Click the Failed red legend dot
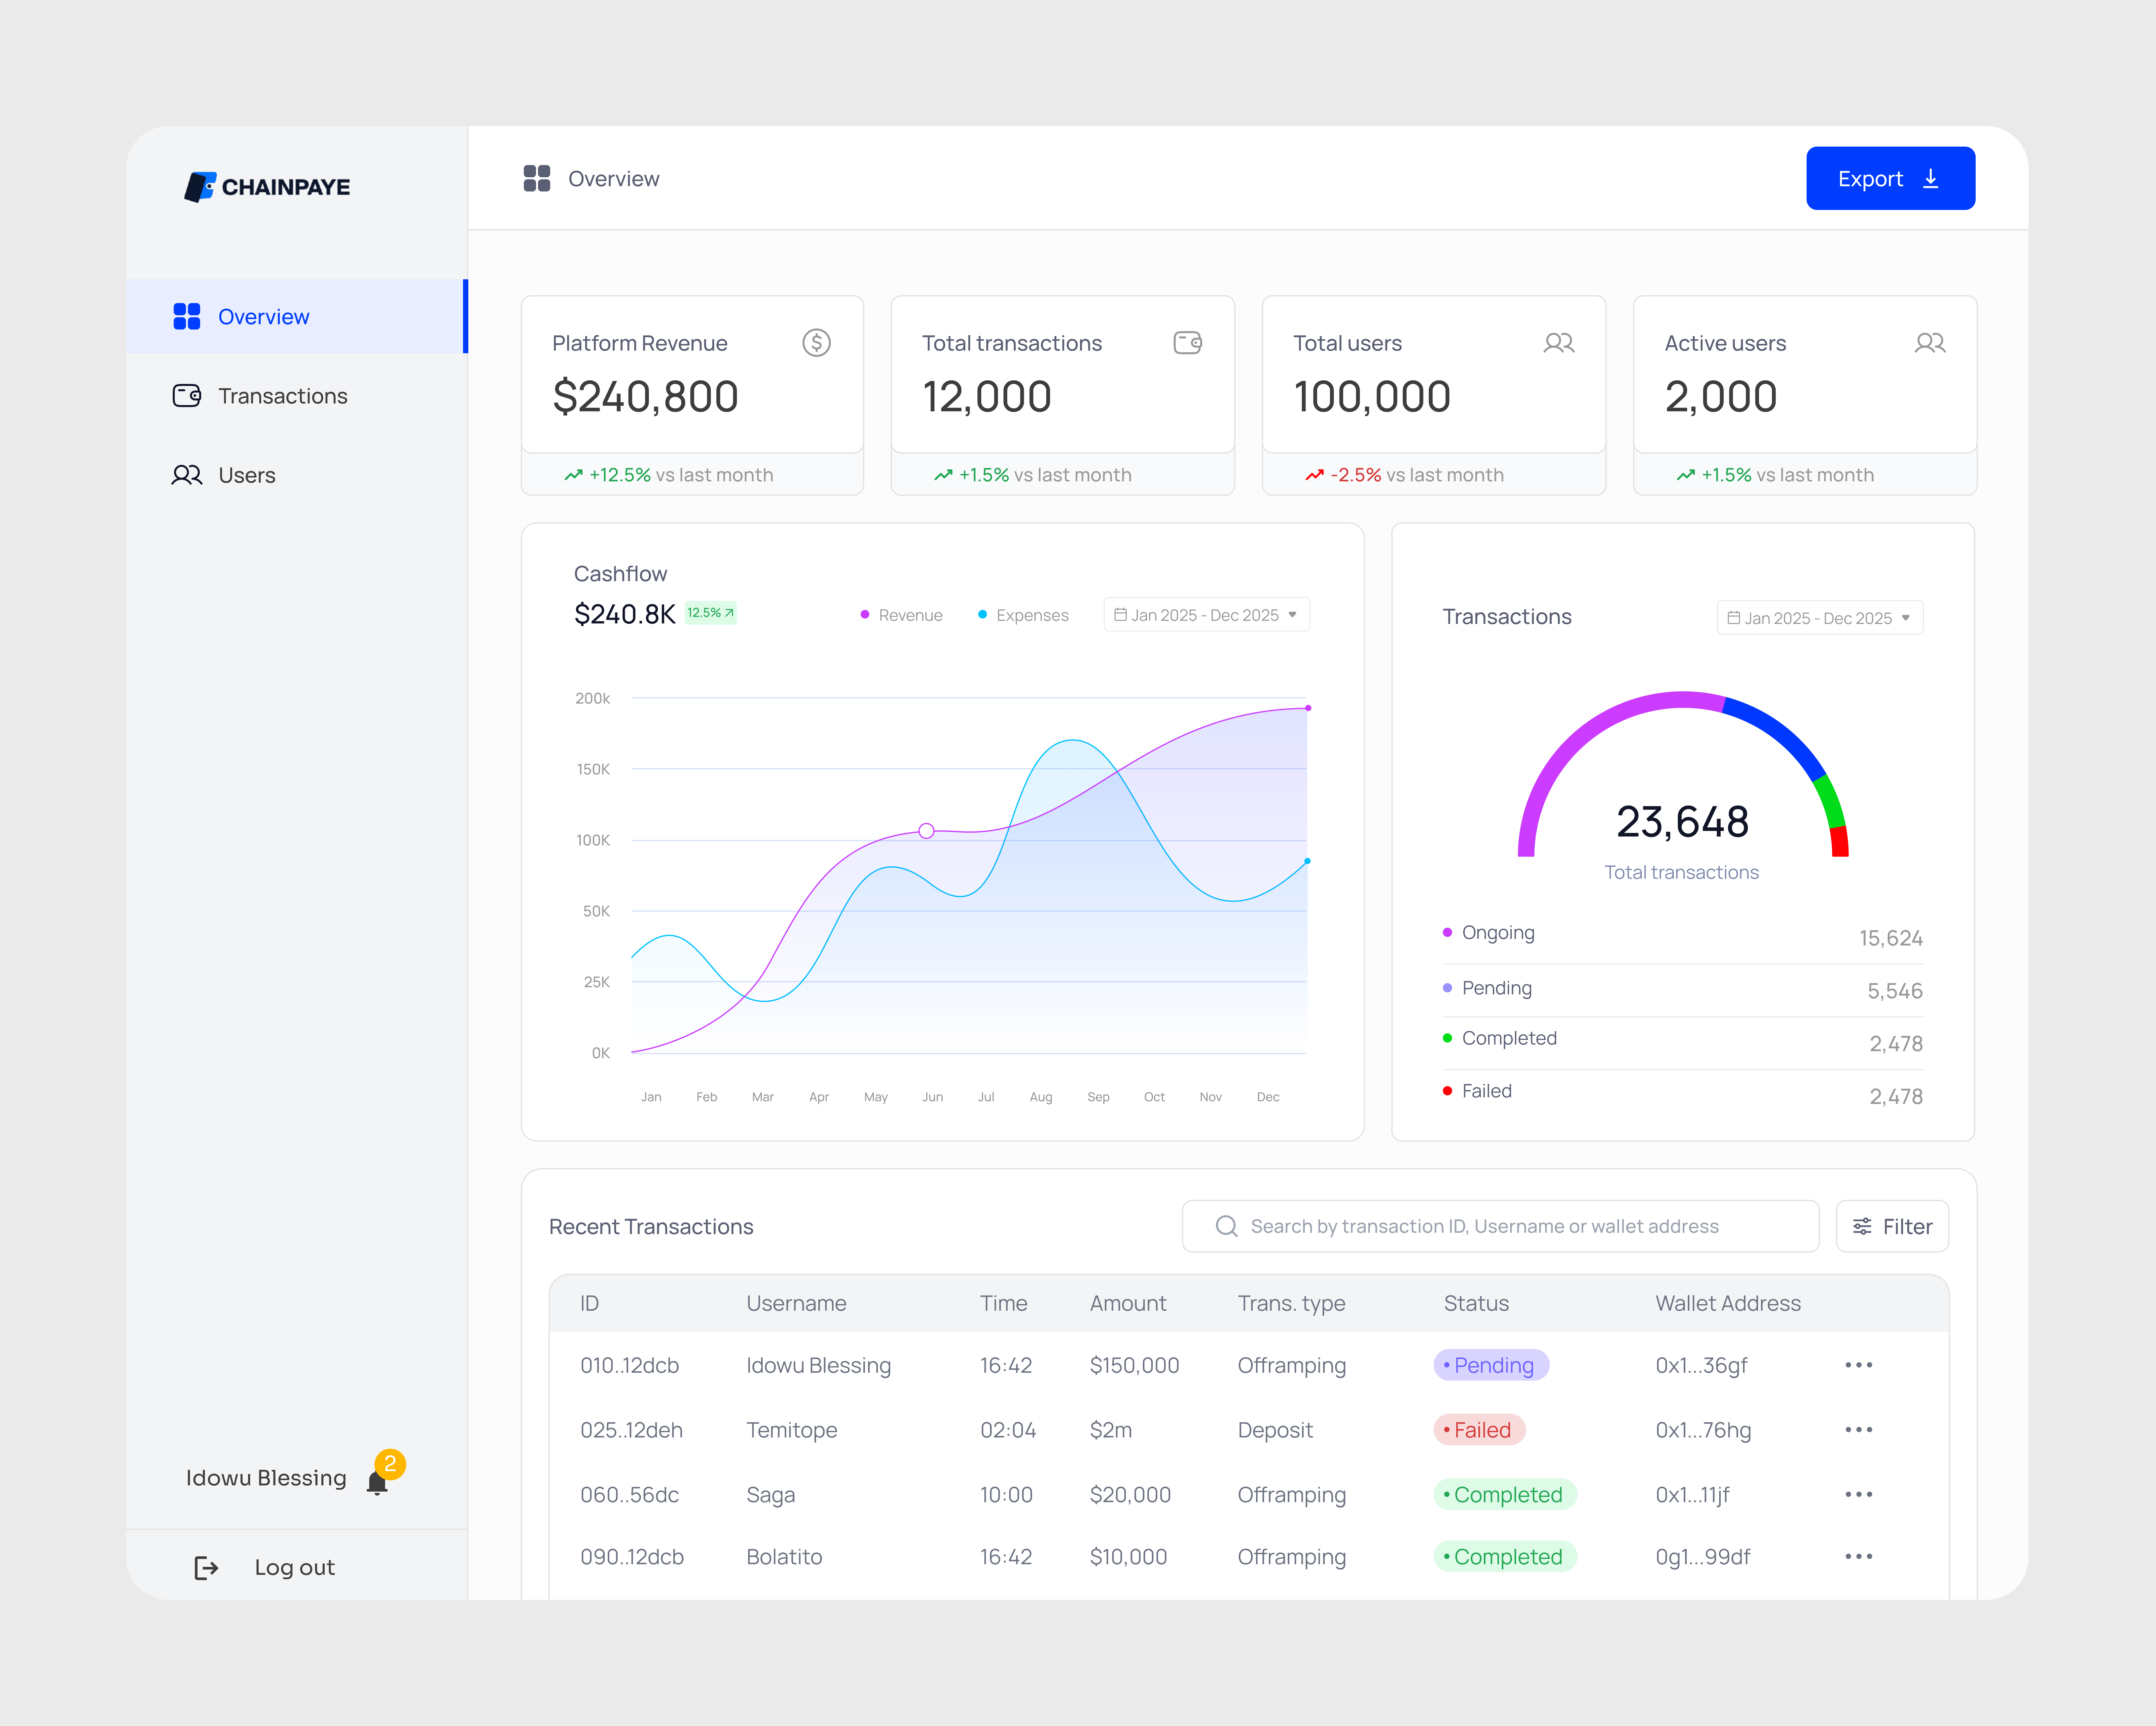Image resolution: width=2156 pixels, height=1726 pixels. 1447,1091
